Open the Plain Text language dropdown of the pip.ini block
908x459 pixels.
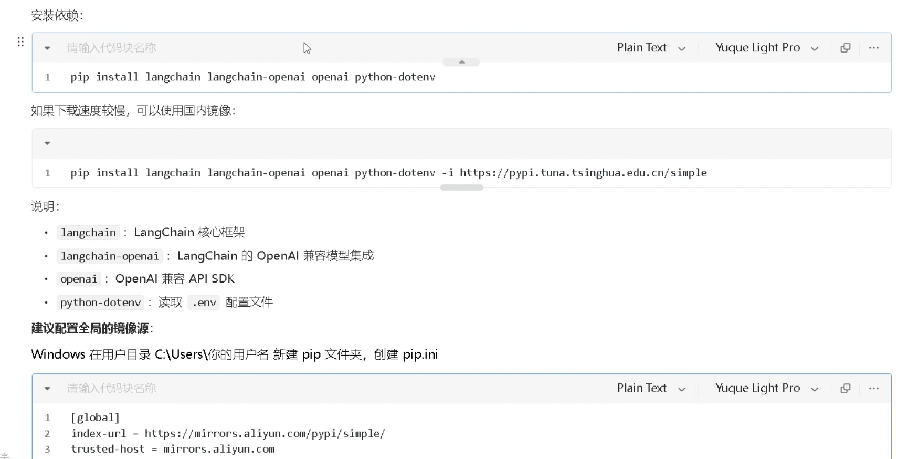651,388
